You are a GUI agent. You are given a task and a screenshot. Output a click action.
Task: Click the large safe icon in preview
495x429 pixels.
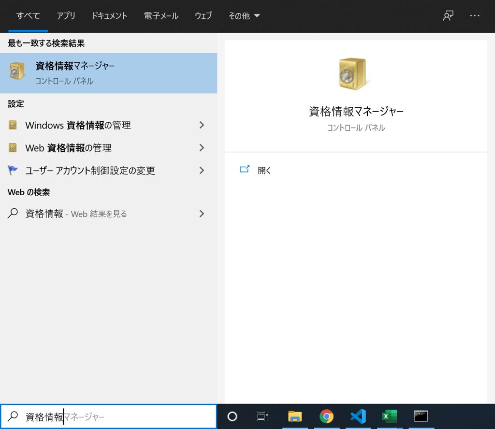pos(352,74)
